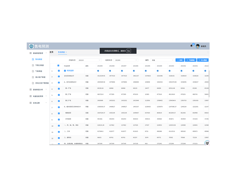This screenshot has height=182, width=243.
Task: Click the floating assistant icon at bottom right
Action: (x=207, y=143)
